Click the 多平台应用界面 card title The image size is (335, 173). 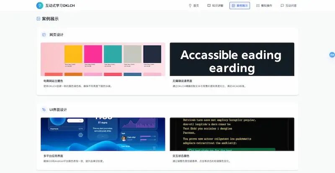click(53, 156)
